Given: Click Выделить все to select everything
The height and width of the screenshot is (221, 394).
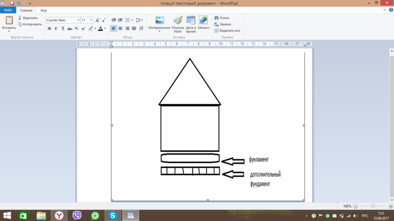Looking at the screenshot, I should pyautogui.click(x=227, y=30).
